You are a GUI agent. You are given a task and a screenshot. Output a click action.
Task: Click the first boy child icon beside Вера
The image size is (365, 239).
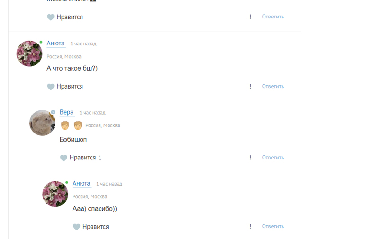65,125
